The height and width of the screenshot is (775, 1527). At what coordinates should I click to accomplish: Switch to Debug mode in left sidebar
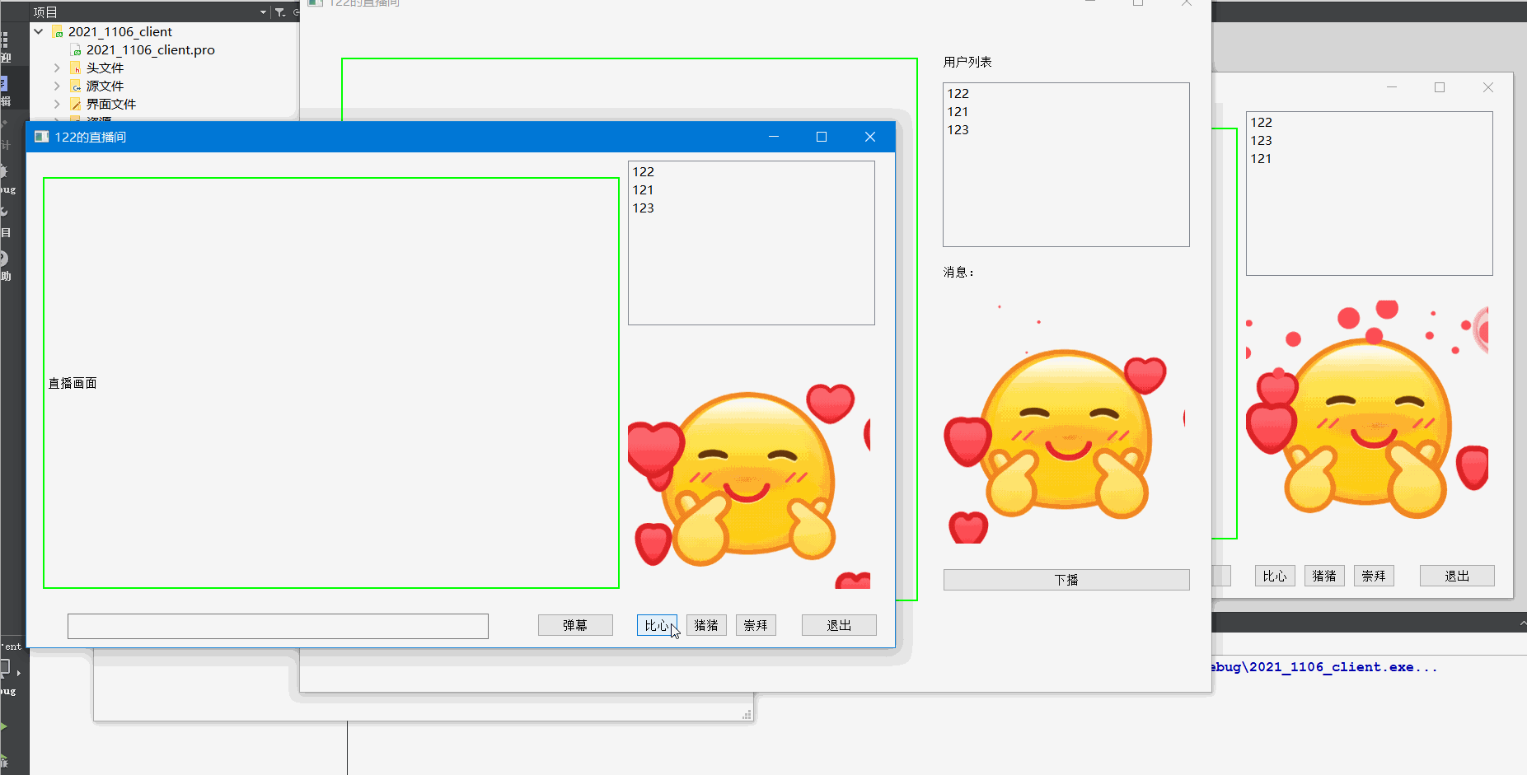(x=7, y=177)
